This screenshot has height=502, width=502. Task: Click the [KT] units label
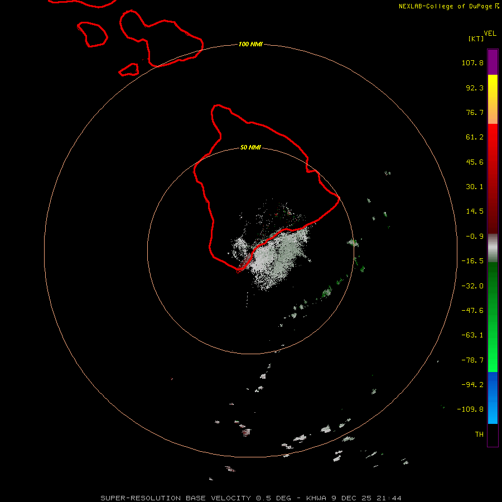tap(476, 38)
